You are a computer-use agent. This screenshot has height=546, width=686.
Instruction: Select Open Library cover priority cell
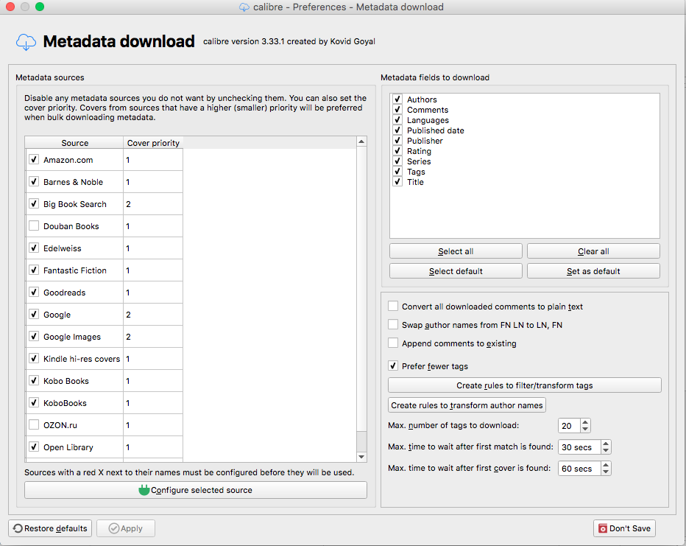click(153, 447)
